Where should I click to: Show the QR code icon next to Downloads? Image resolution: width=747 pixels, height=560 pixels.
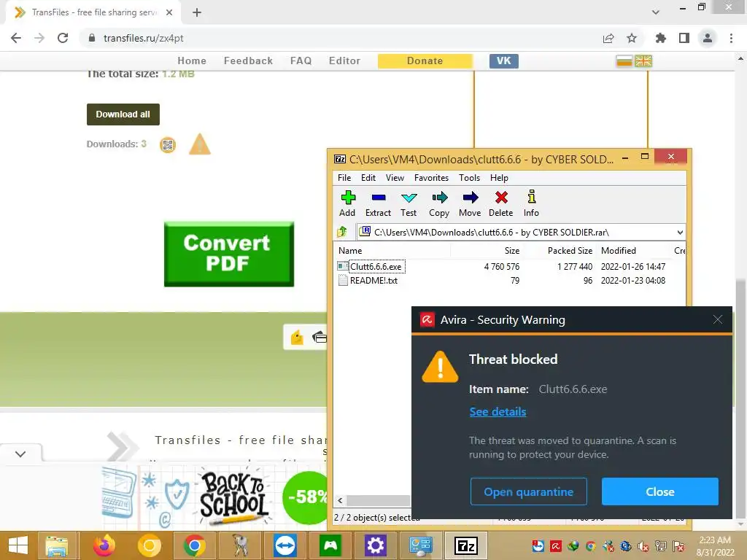(168, 144)
